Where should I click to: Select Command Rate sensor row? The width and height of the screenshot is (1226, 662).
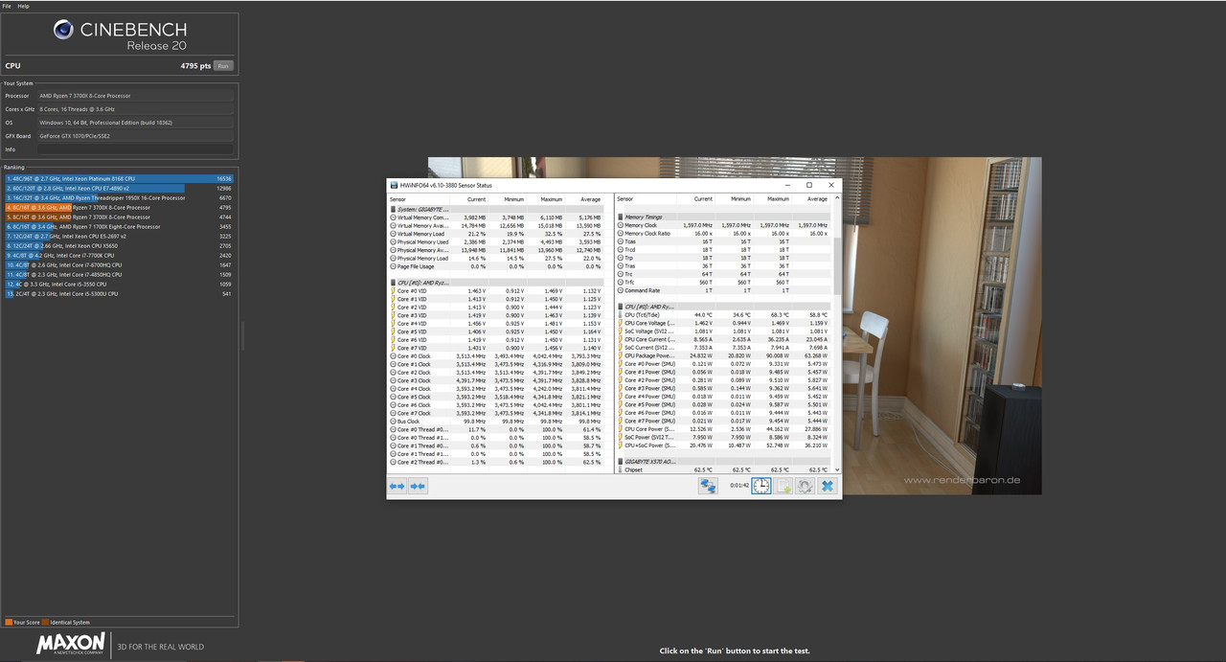tap(724, 290)
